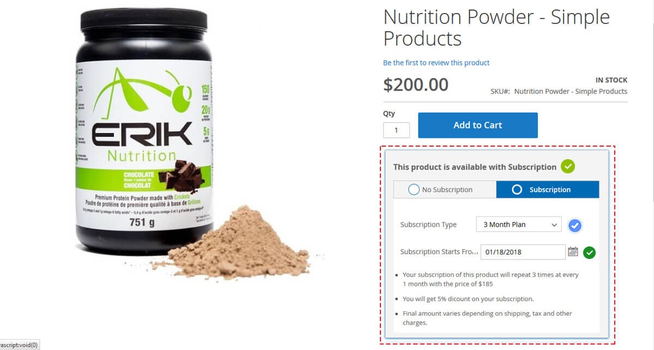Open Be the first to review link
This screenshot has width=654, height=350.
point(436,63)
